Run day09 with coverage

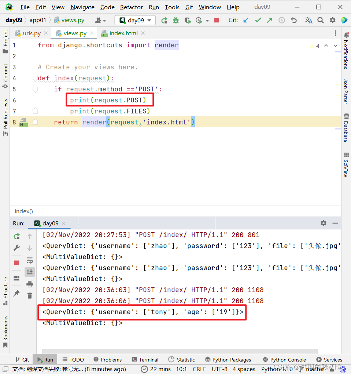coord(188,21)
